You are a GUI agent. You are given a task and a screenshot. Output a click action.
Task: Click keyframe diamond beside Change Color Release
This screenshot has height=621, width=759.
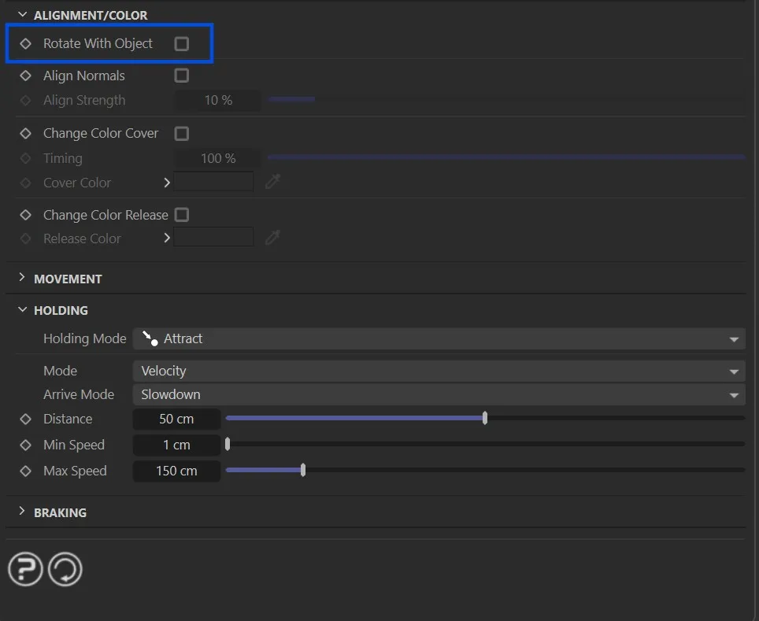[25, 215]
